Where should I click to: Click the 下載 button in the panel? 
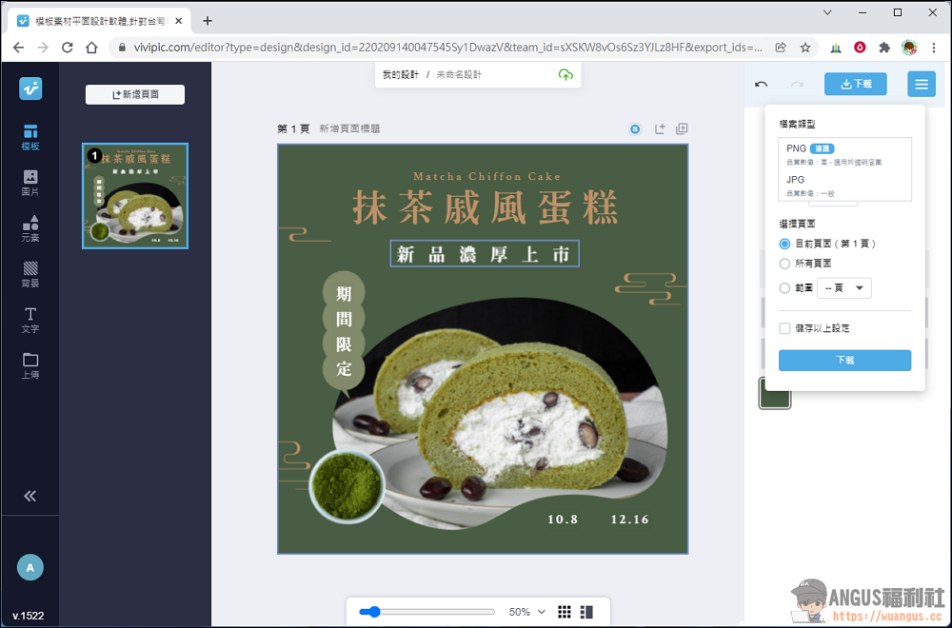(x=844, y=361)
